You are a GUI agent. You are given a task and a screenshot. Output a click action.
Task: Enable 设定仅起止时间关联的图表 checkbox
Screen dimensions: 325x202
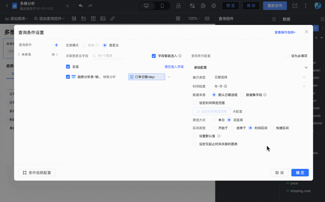pos(195,144)
